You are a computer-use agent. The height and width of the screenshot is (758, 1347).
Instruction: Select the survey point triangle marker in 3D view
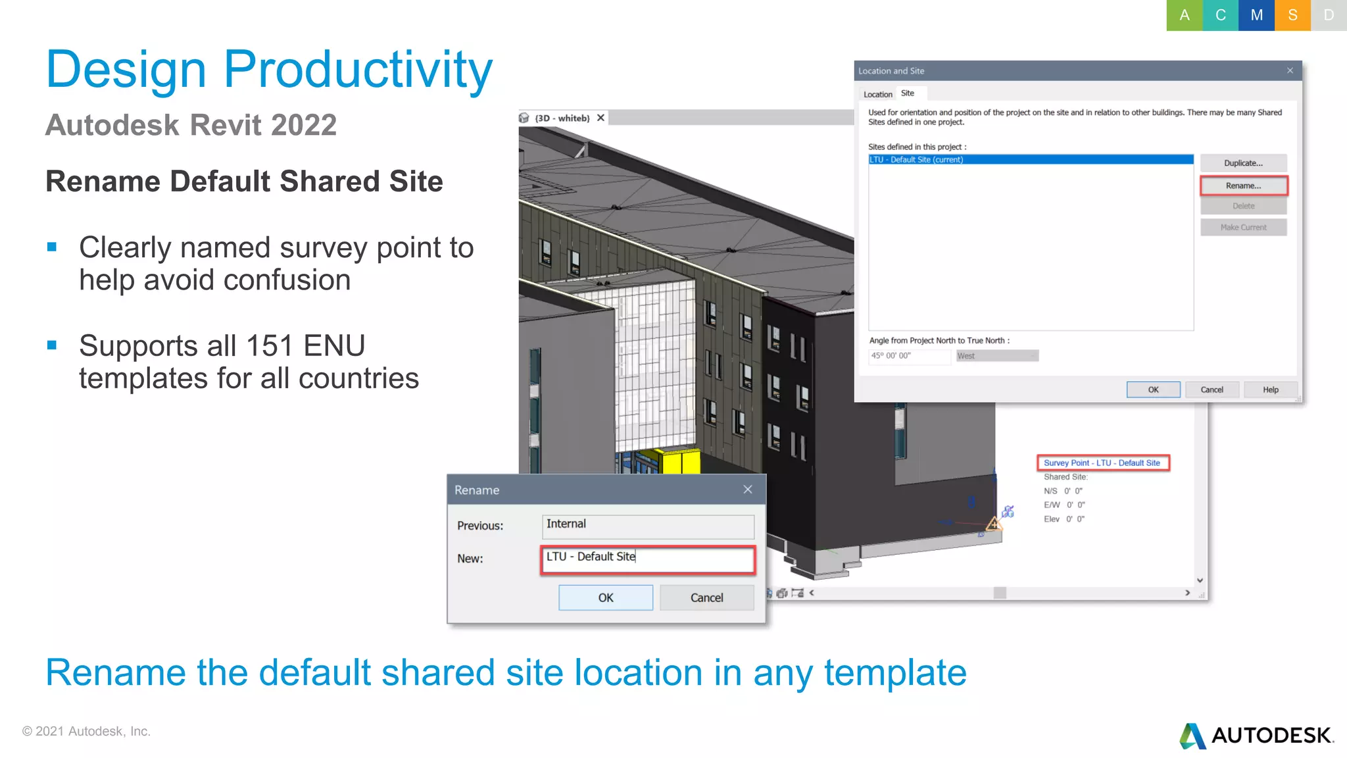(994, 524)
